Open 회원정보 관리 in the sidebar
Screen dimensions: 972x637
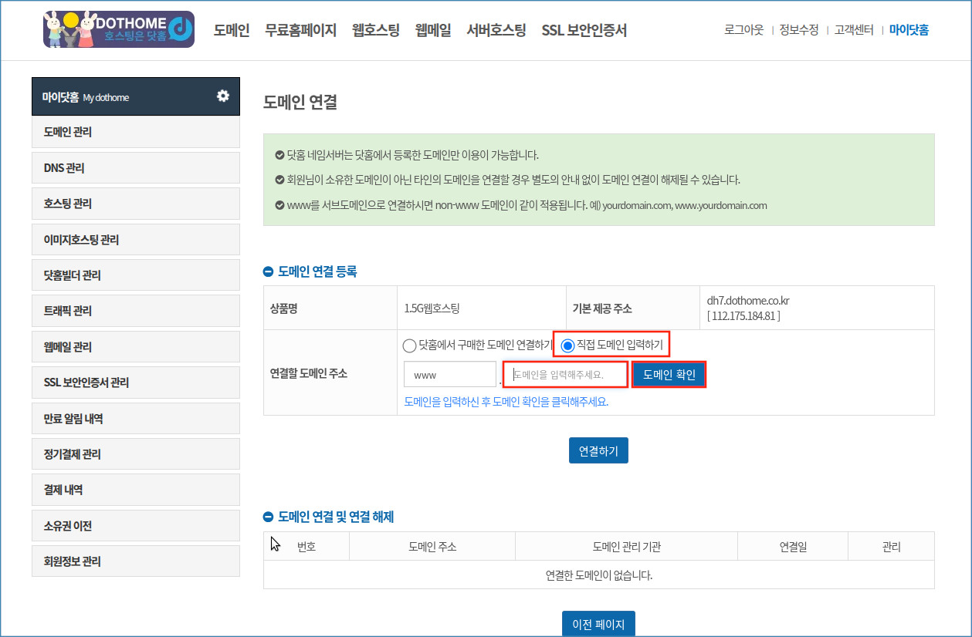click(136, 561)
